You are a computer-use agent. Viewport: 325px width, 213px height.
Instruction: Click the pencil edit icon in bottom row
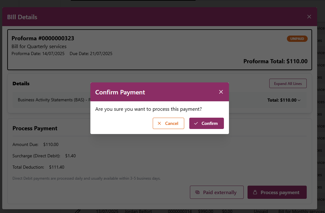pos(78,211)
